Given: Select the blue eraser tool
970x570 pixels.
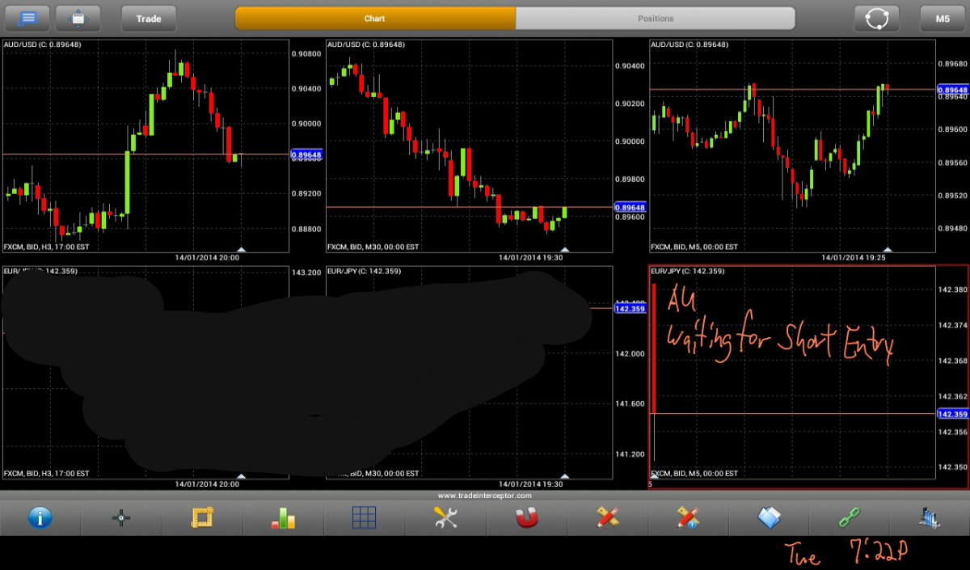Looking at the screenshot, I should point(769,517).
